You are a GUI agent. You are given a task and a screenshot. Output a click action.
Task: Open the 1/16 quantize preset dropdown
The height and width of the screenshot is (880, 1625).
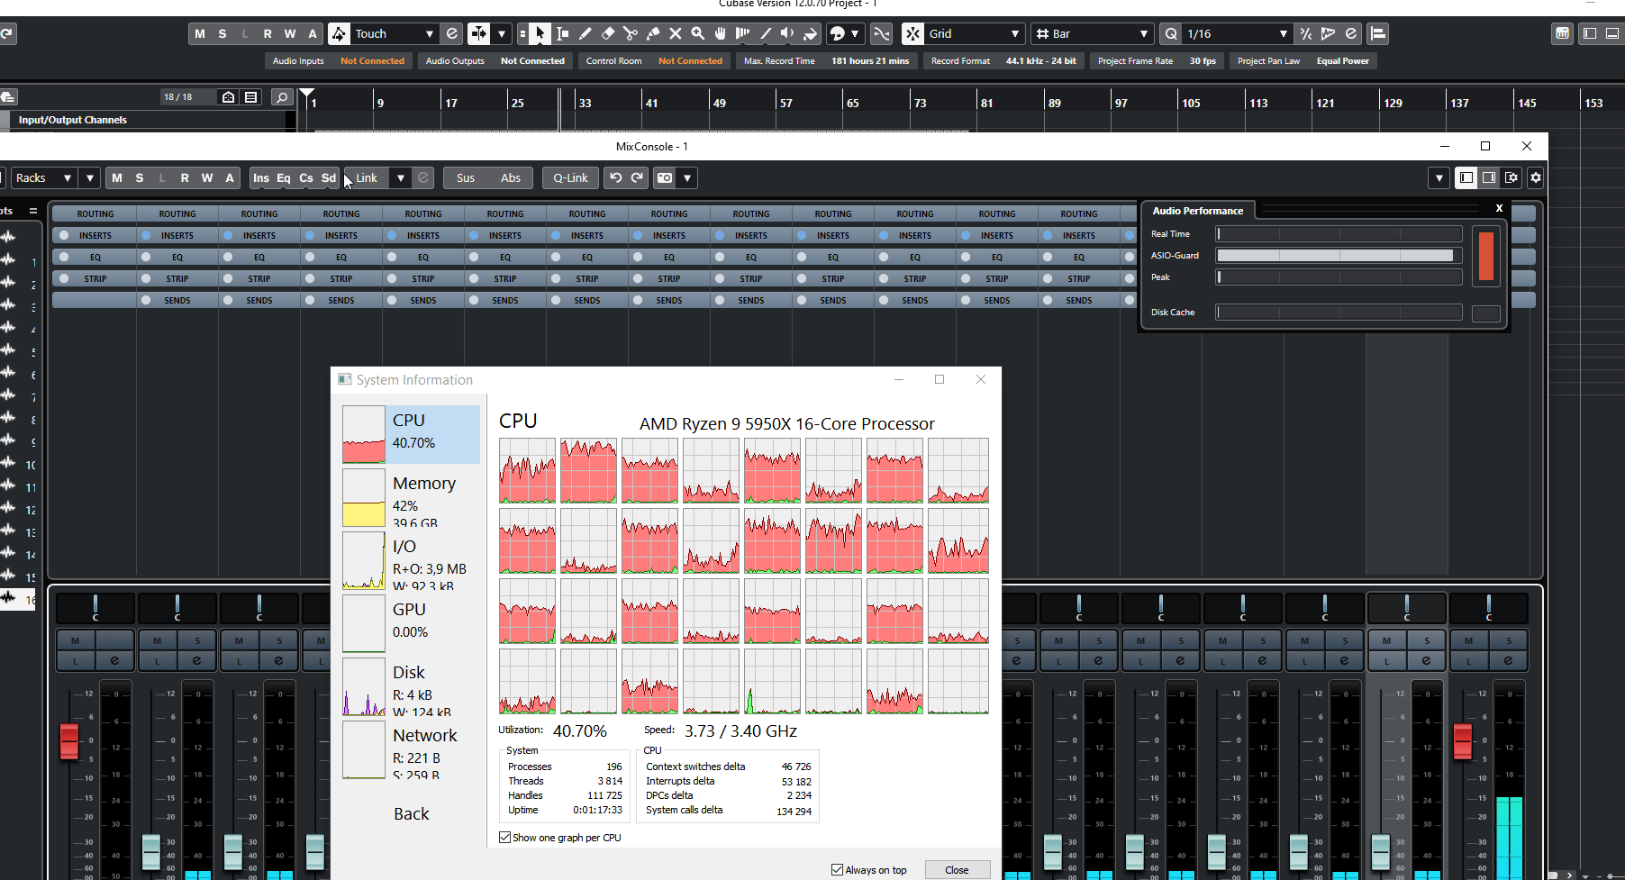1237,34
